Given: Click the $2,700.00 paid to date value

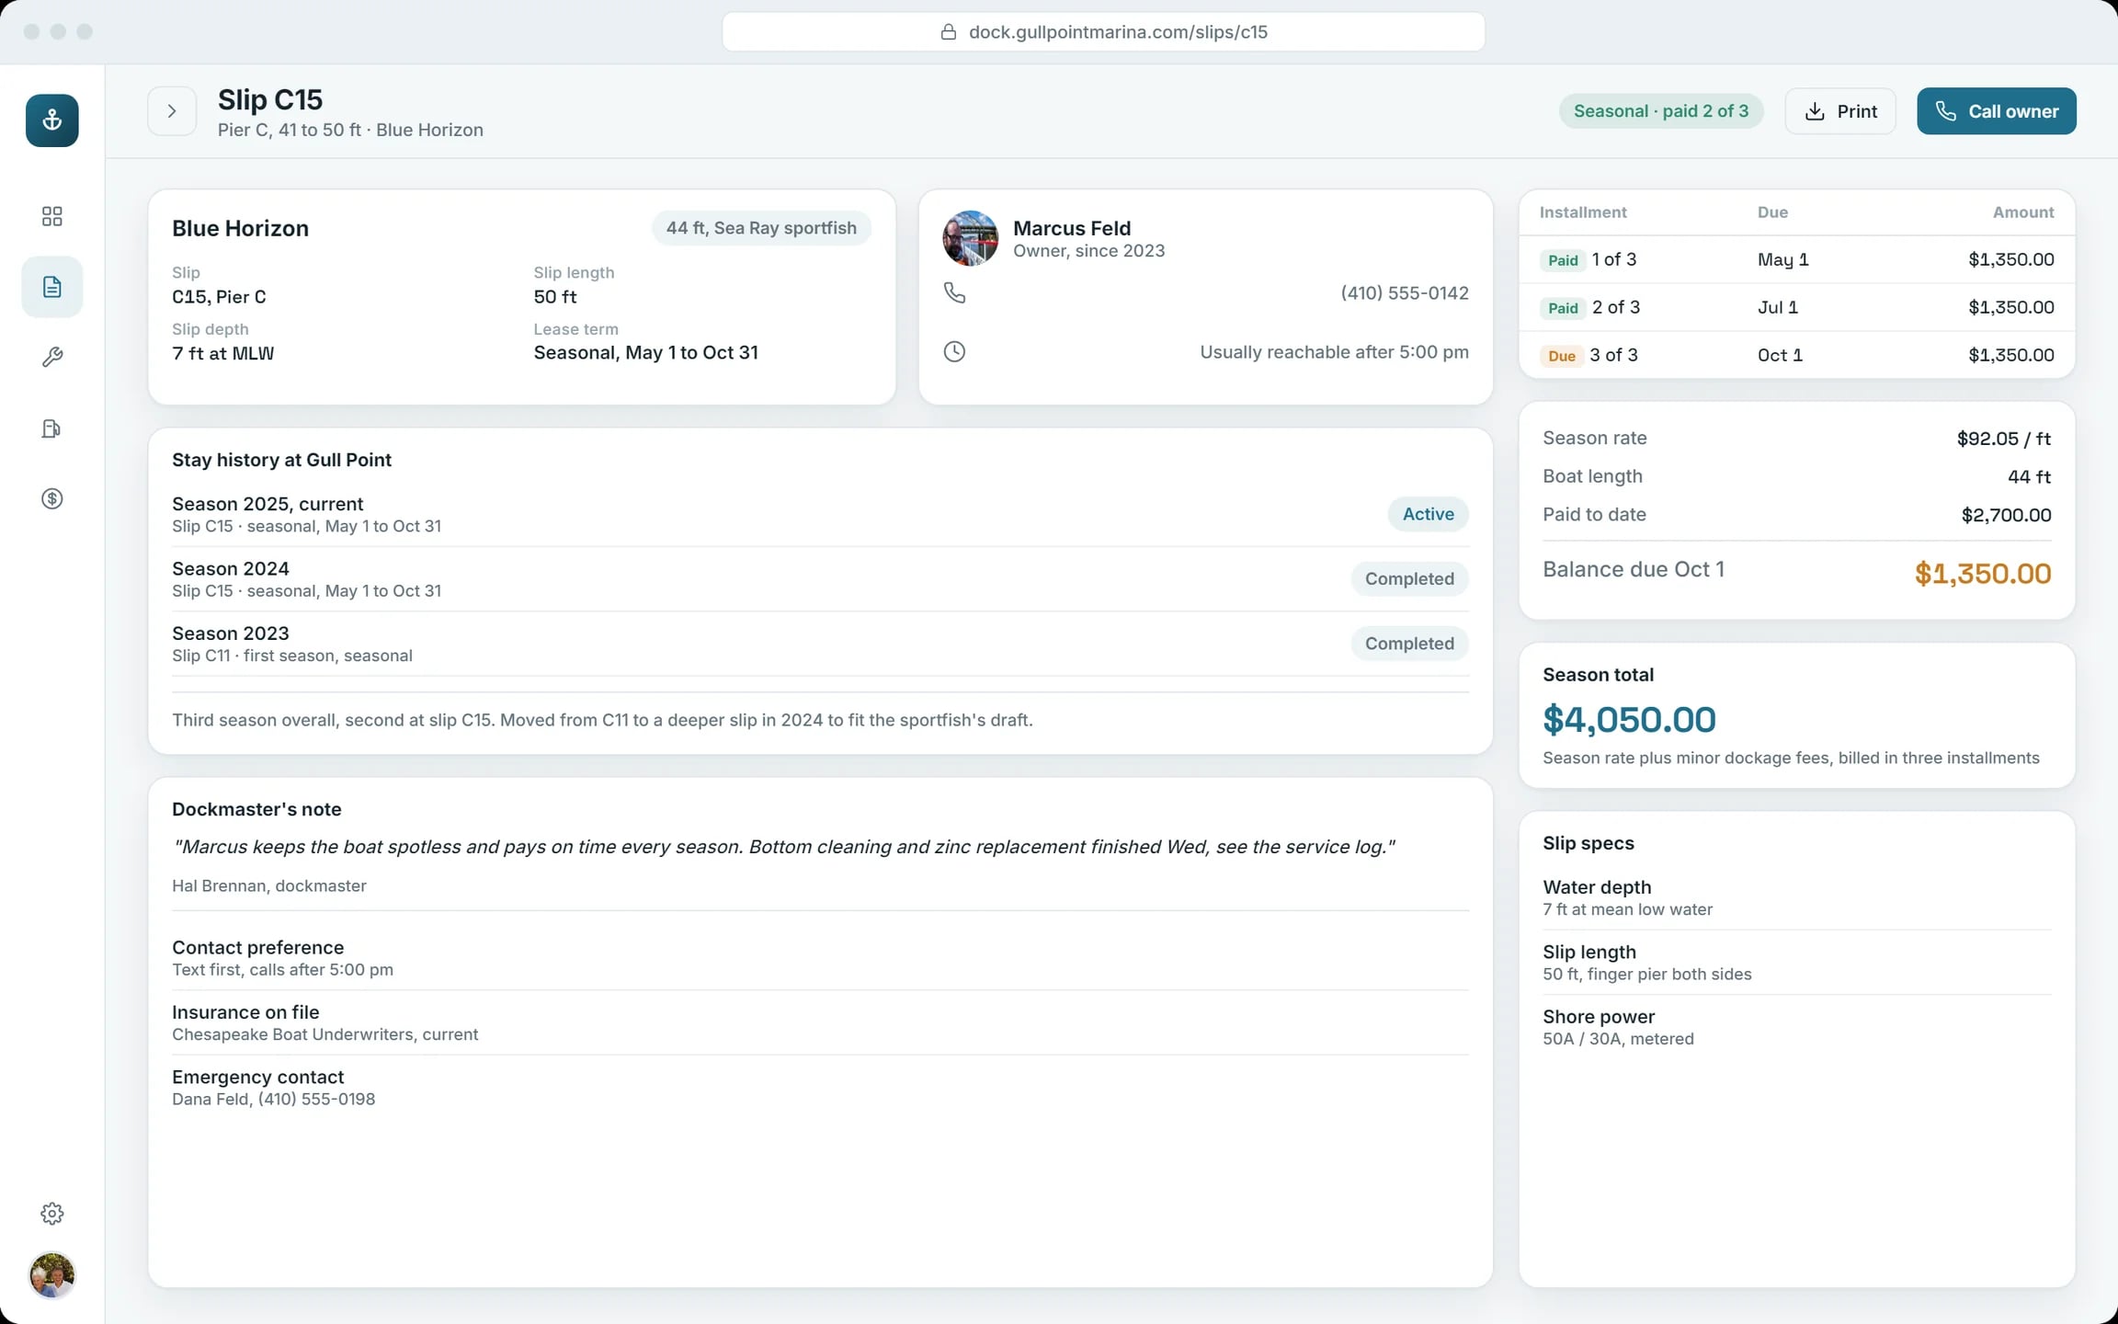Looking at the screenshot, I should (x=2007, y=515).
